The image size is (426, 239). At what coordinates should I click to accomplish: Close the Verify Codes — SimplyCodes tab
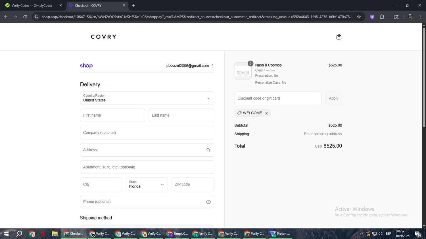coord(60,5)
